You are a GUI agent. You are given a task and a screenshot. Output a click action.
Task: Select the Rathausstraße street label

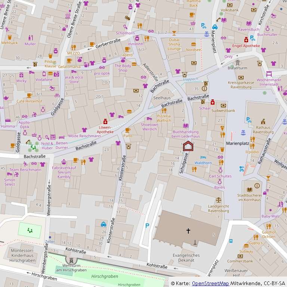pyautogui.click(x=264, y=151)
